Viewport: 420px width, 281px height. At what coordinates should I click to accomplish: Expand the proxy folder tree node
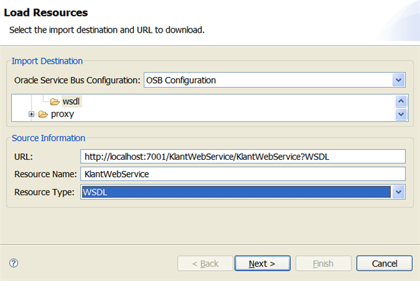(x=31, y=114)
